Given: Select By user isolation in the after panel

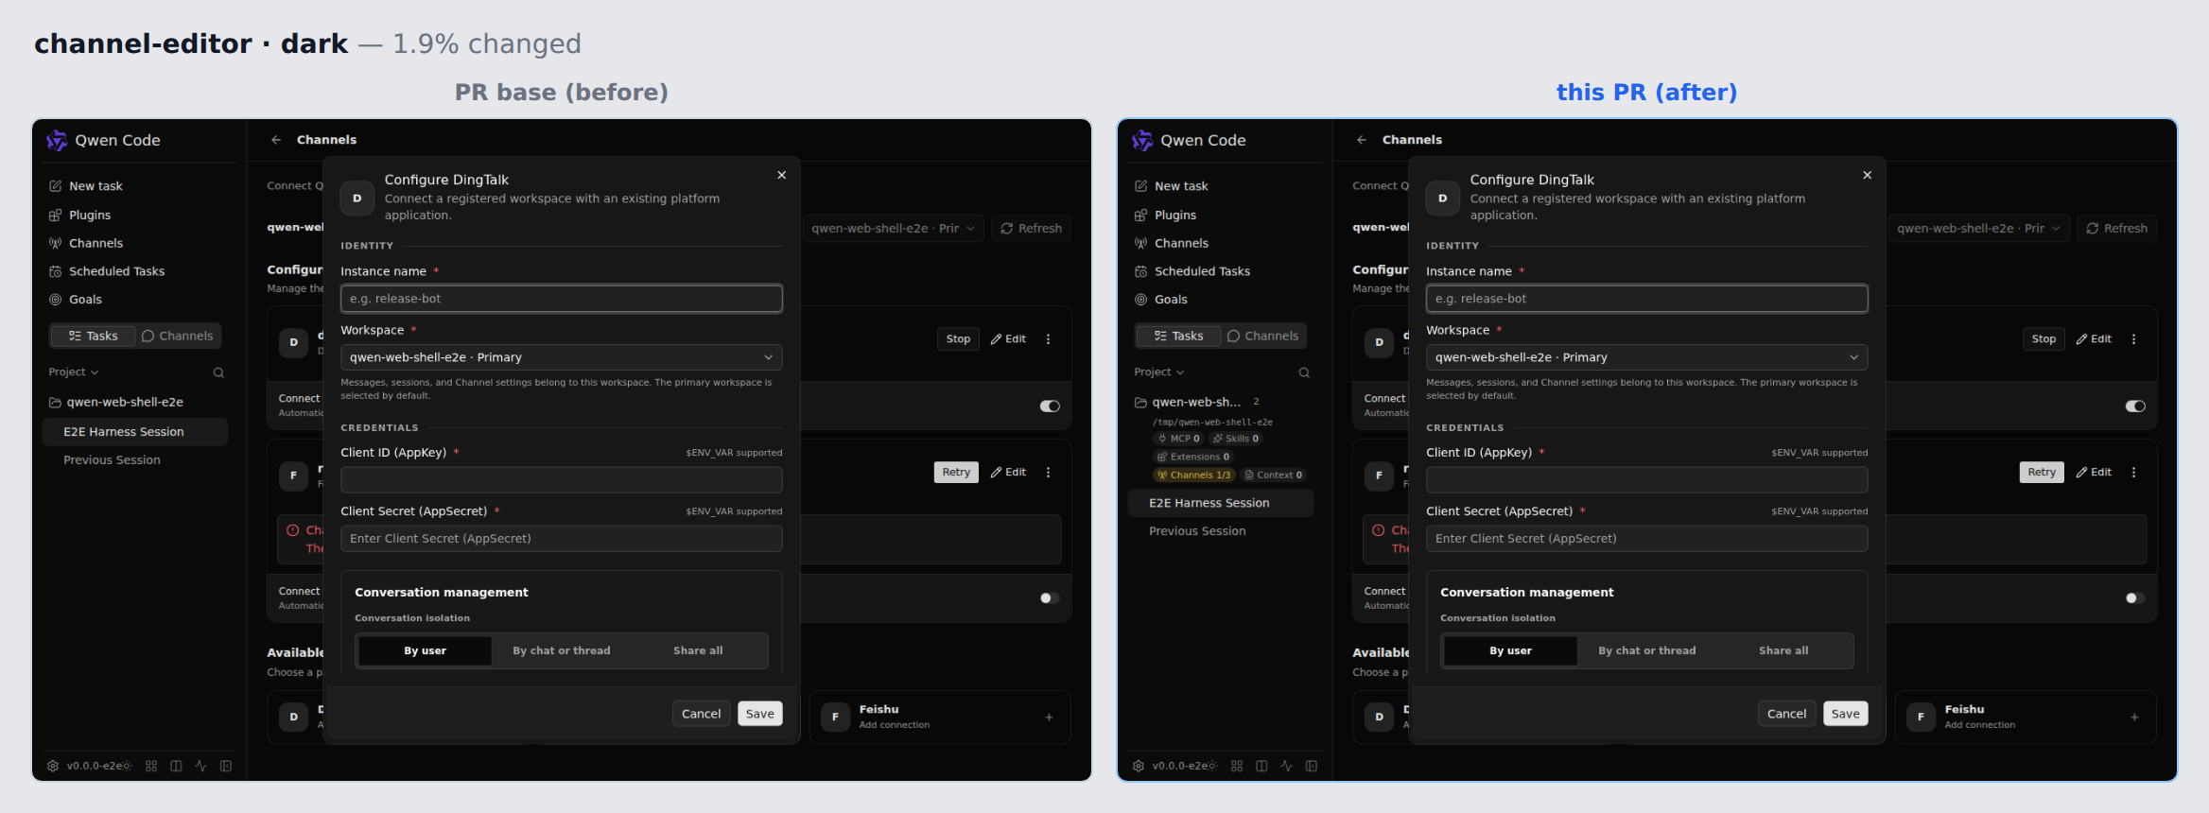Looking at the screenshot, I should (x=1510, y=651).
